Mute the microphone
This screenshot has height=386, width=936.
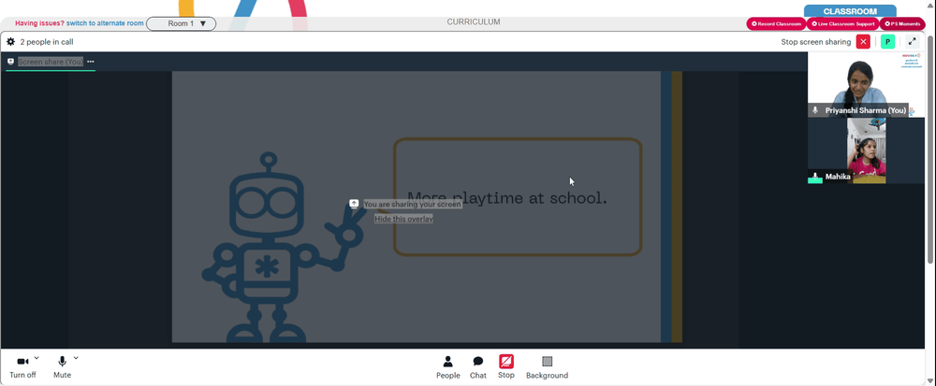(x=62, y=367)
